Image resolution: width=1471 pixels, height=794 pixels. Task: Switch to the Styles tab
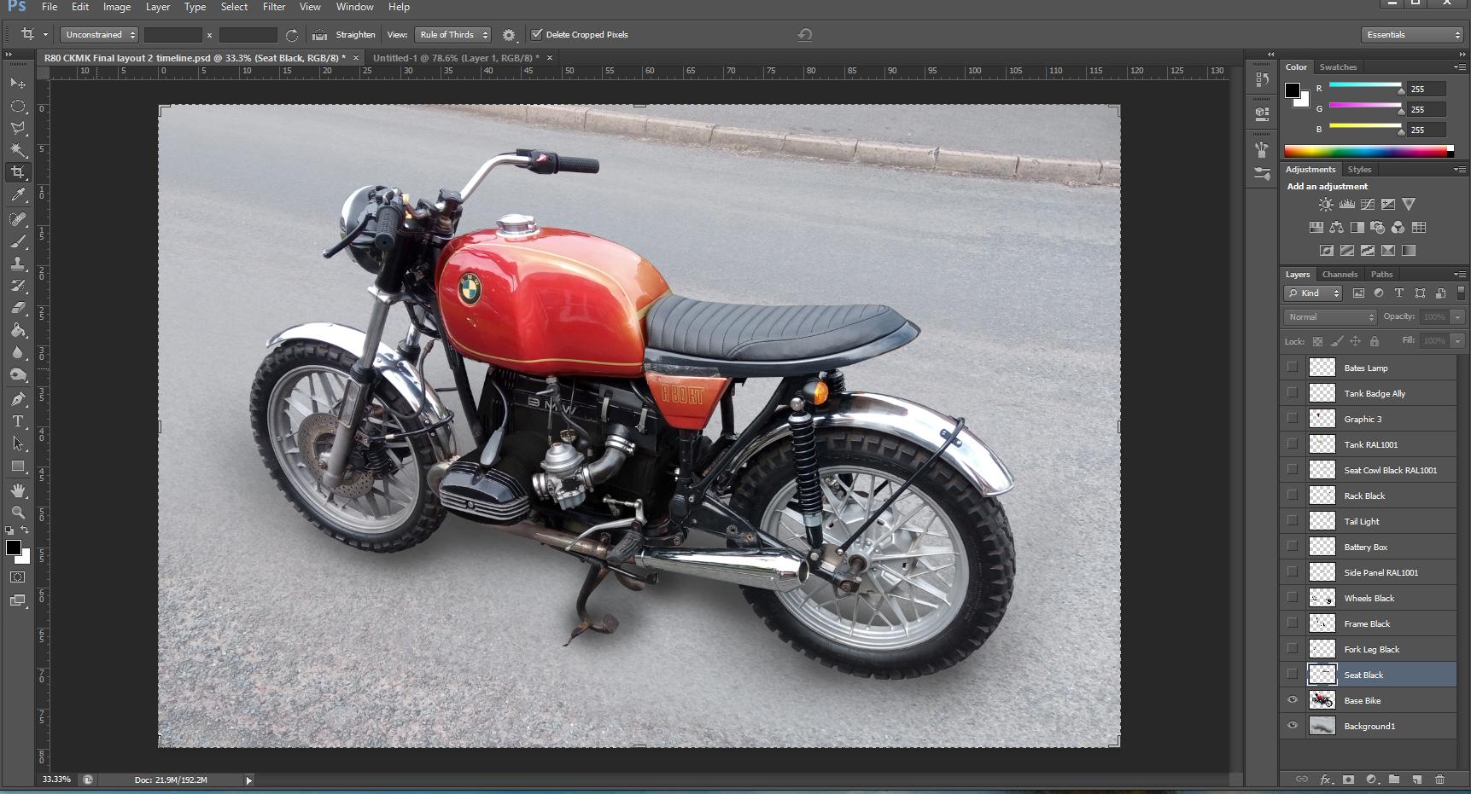point(1359,170)
